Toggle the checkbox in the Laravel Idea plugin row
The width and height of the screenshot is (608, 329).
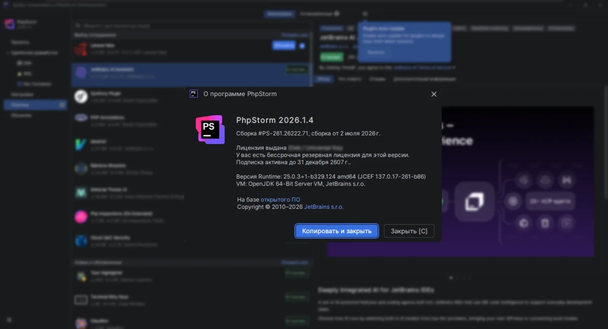pyautogui.click(x=302, y=46)
